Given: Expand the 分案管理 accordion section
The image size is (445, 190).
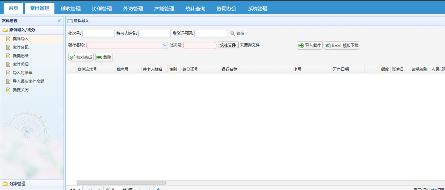Looking at the screenshot, I should point(17,184).
